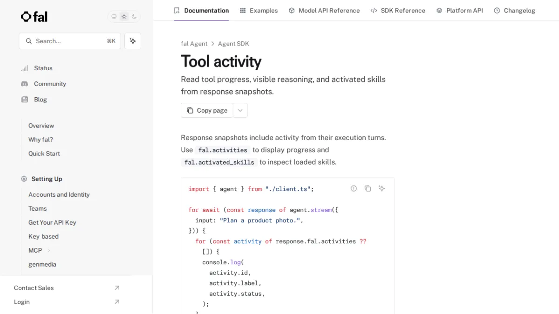
Task: Click the Copy page button
Action: click(207, 110)
